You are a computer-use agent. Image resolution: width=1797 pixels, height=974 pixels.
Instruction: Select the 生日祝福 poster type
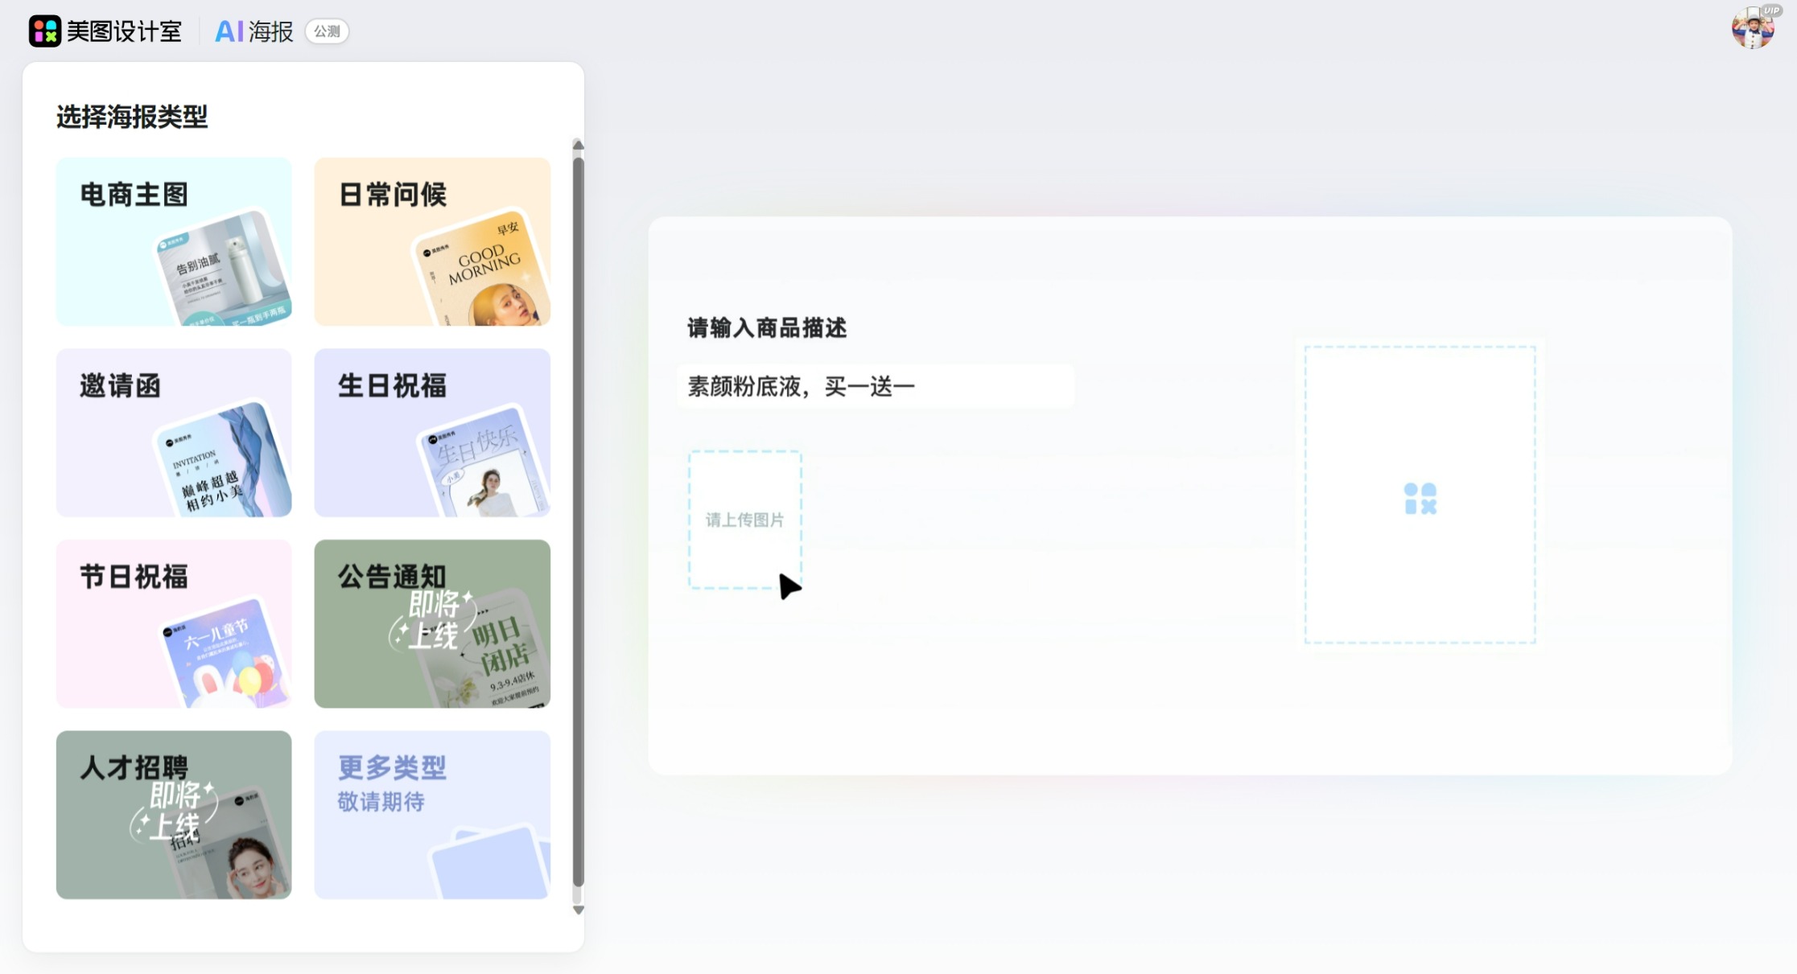coord(432,432)
